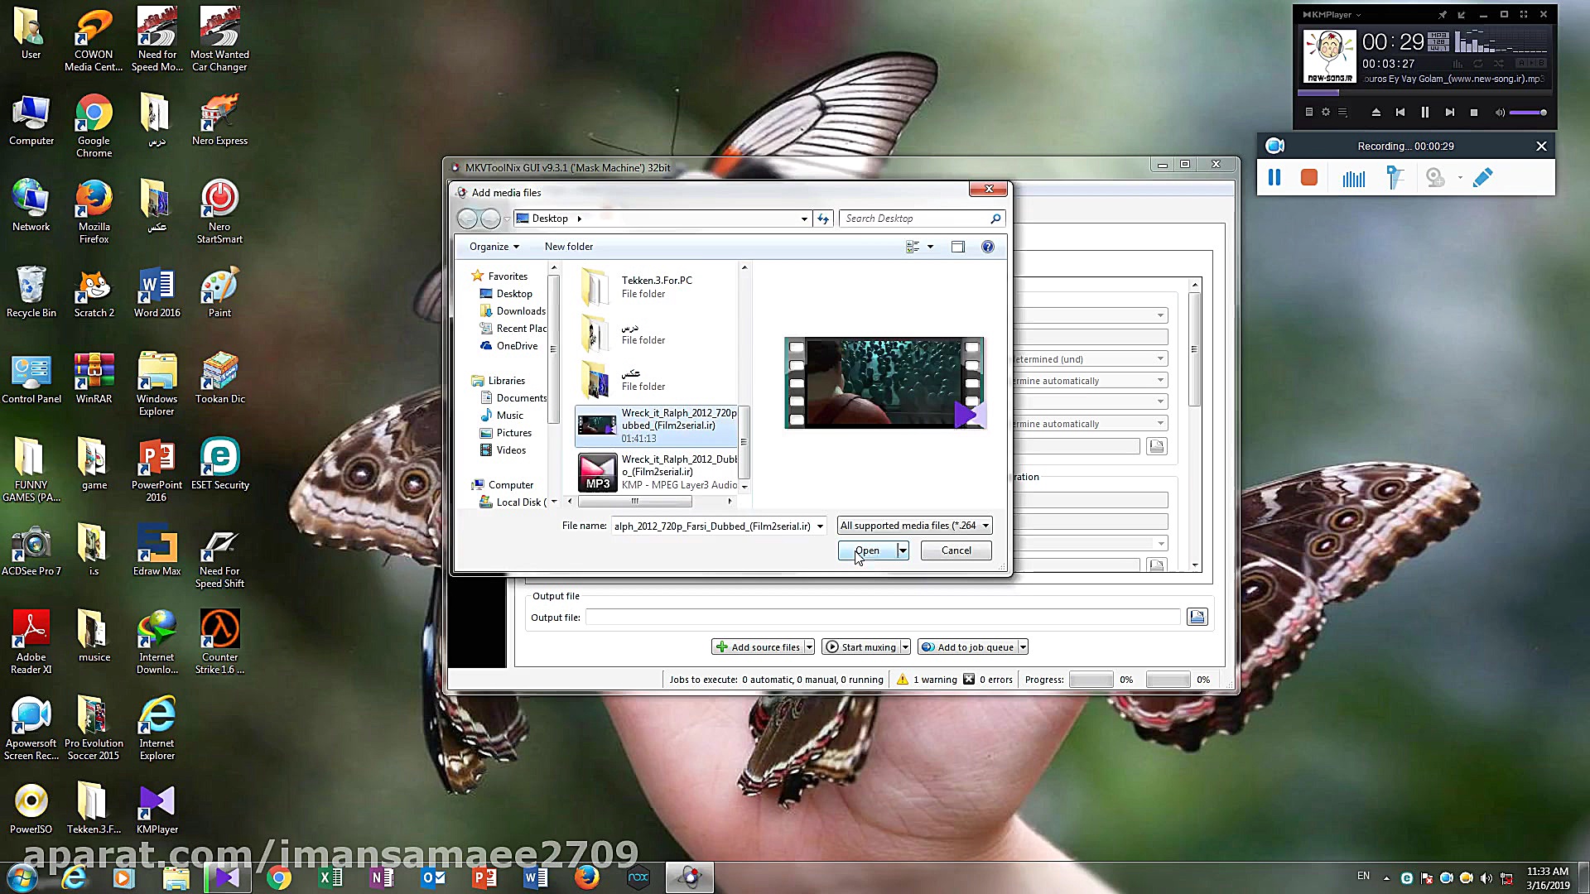Cancel the Add media files dialog
1590x894 pixels.
956,550
